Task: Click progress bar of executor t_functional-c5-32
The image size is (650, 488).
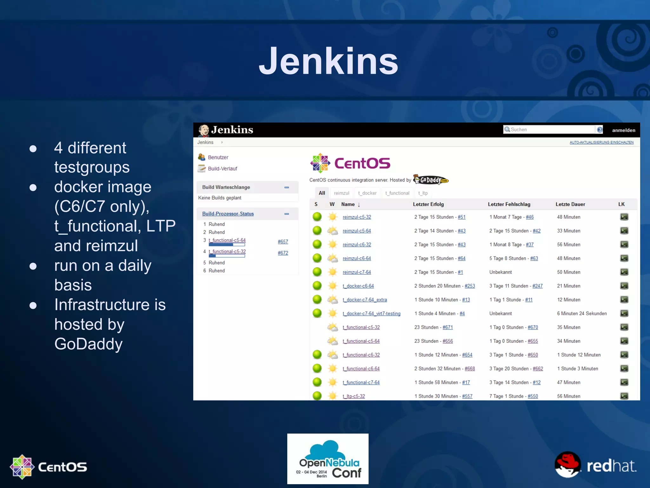Action: 227,256
